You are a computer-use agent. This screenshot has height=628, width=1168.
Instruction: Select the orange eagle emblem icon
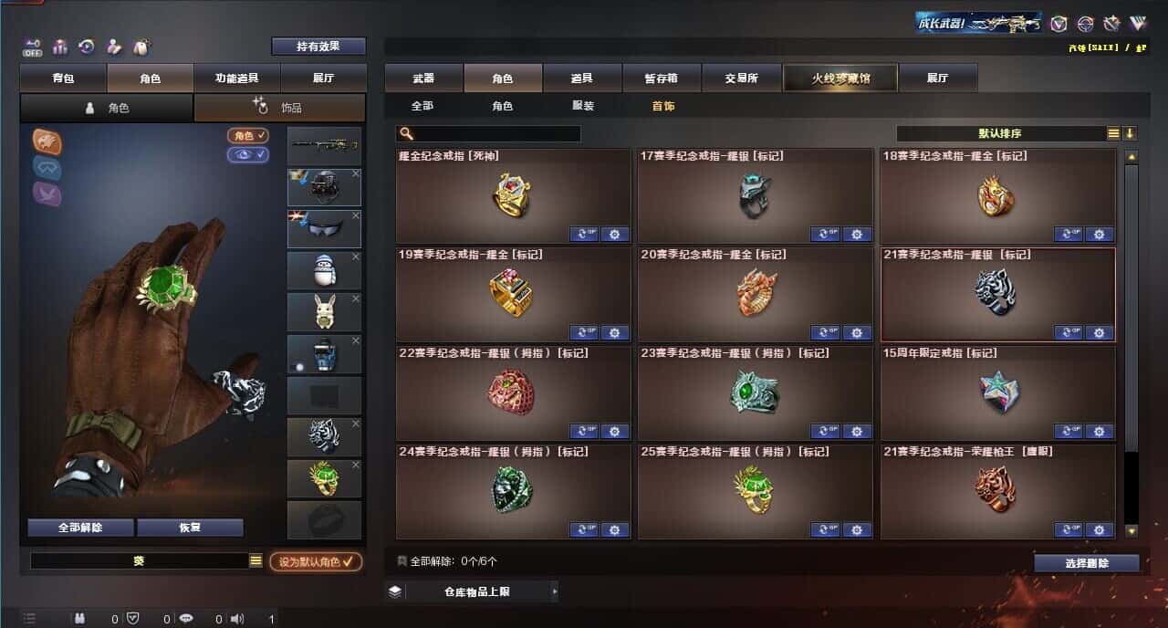coord(47,141)
